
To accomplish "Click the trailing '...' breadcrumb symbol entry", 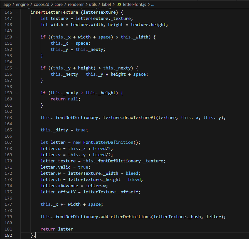I will click(x=153, y=4).
